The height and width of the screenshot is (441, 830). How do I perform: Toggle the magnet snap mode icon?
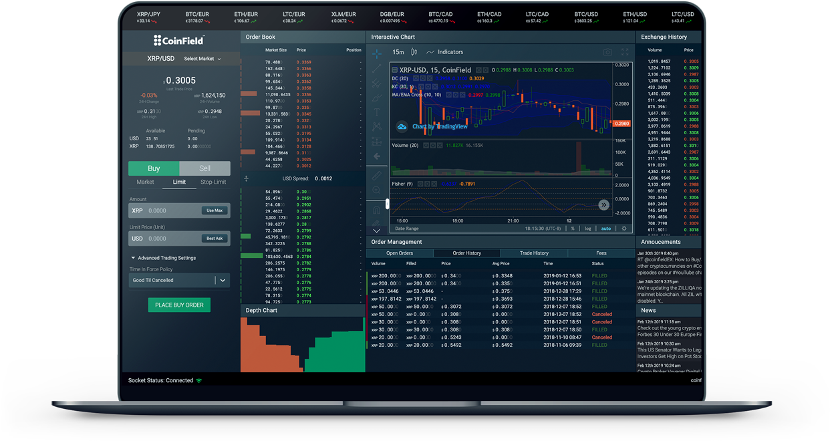(376, 210)
